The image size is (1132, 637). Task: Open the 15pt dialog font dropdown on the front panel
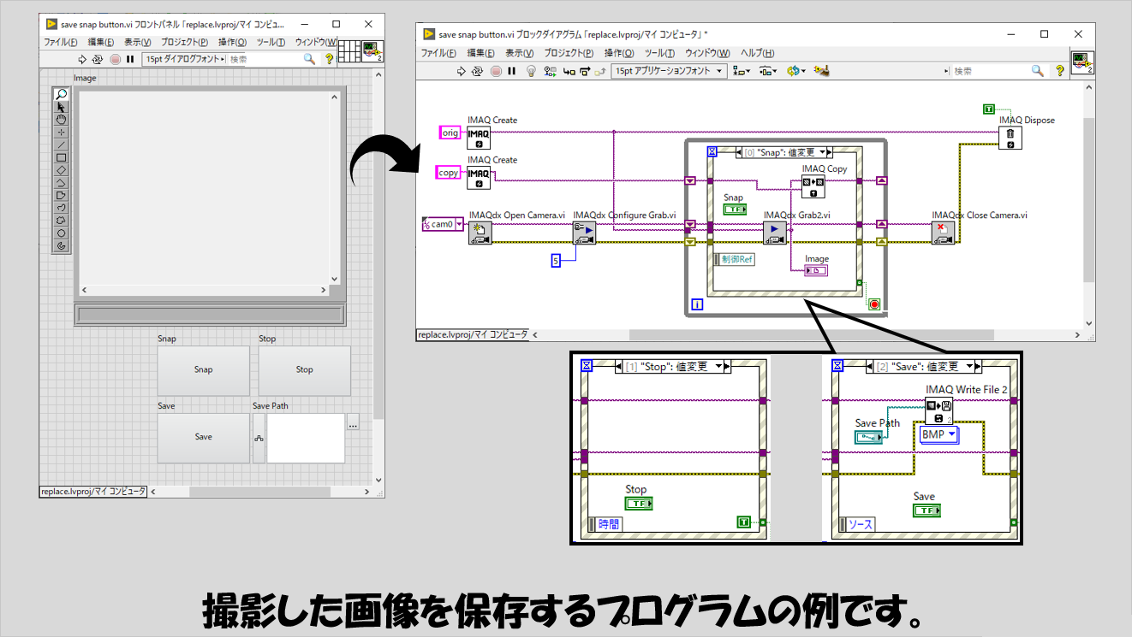185,59
